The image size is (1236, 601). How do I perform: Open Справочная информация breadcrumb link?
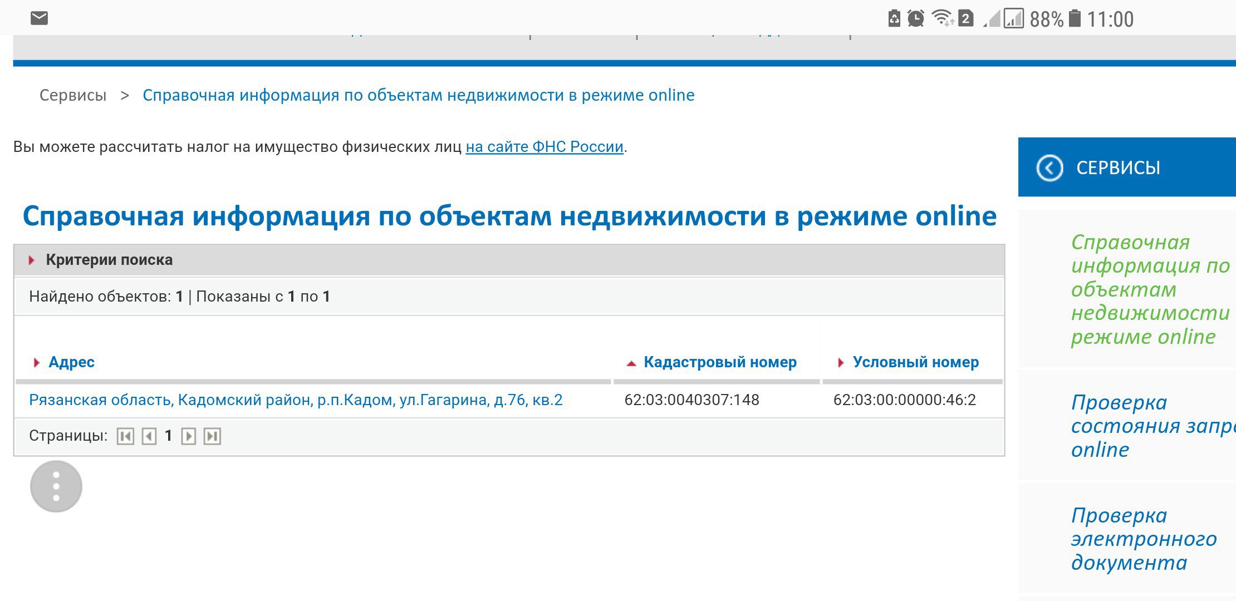[x=419, y=95]
